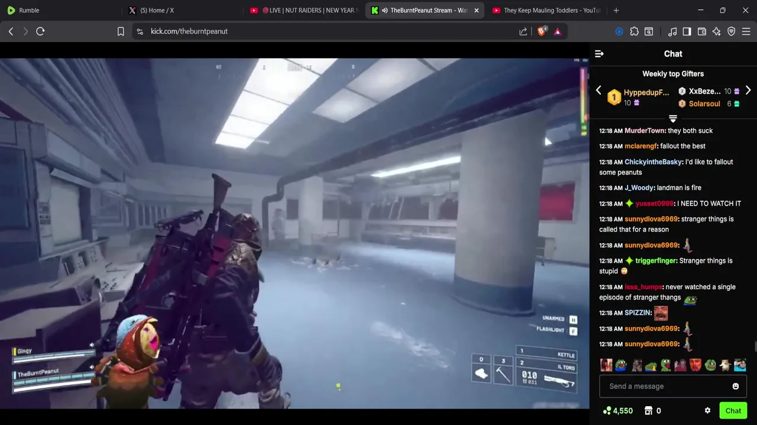Show previous weekly top gifters
The height and width of the screenshot is (425, 757).
pos(599,91)
